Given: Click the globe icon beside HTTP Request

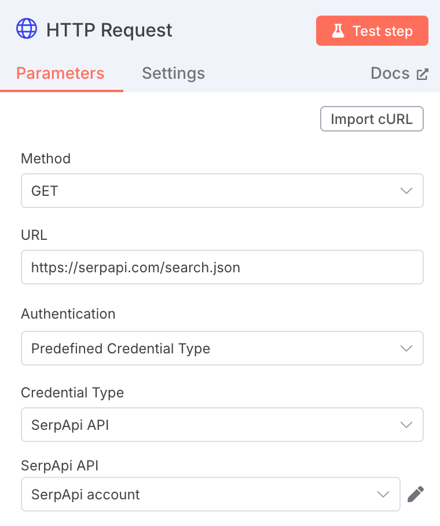Looking at the screenshot, I should click(x=27, y=28).
